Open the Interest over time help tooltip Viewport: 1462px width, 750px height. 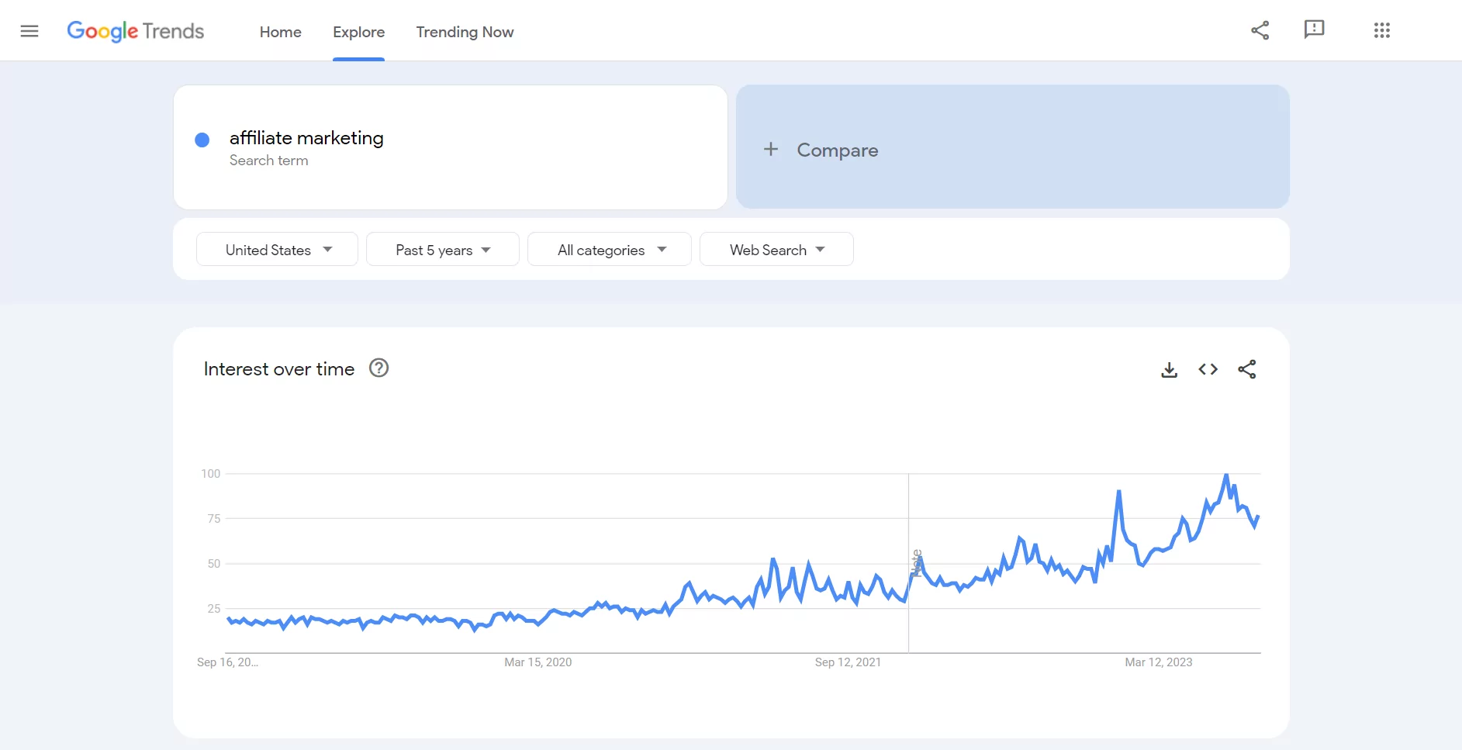378,368
